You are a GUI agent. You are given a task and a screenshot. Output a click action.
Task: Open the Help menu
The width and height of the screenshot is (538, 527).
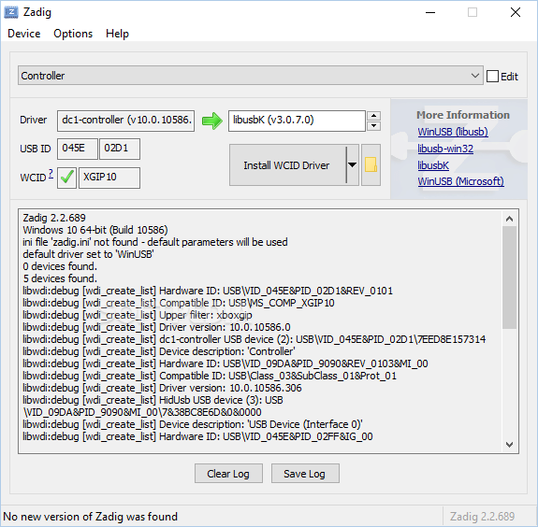(x=117, y=34)
